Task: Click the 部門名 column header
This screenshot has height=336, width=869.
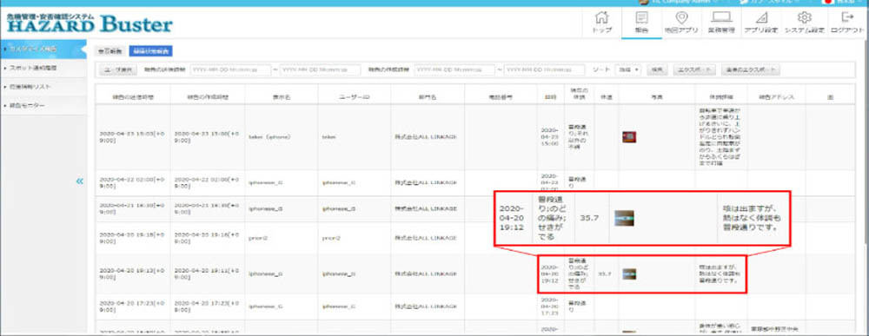Action: point(427,96)
